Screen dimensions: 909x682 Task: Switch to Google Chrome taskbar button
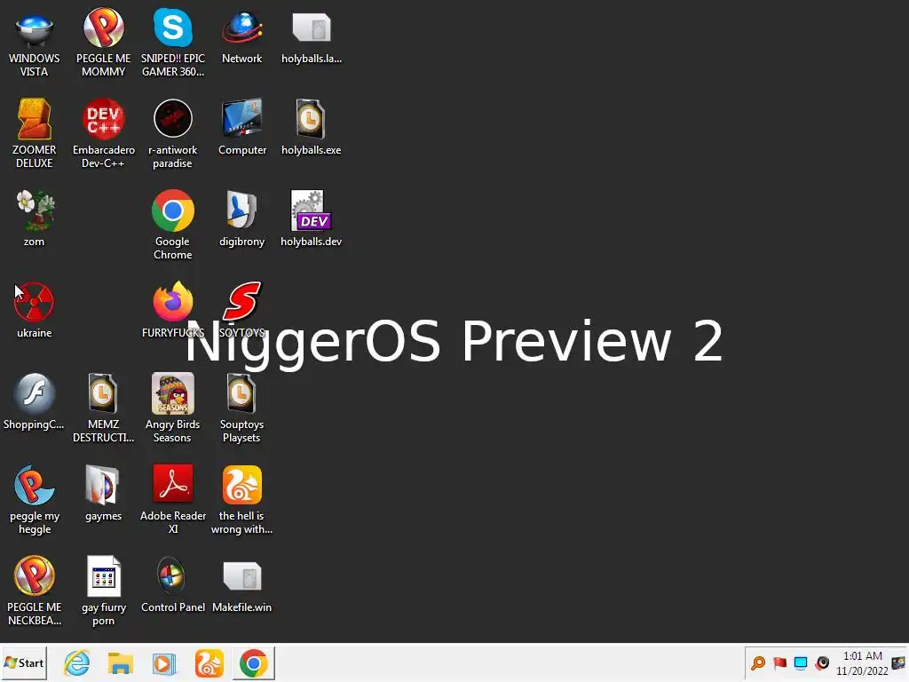253,663
